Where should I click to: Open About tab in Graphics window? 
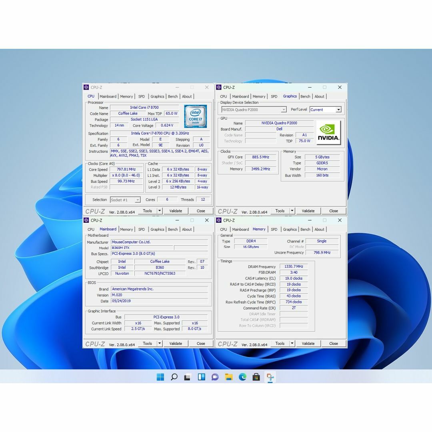click(319, 96)
